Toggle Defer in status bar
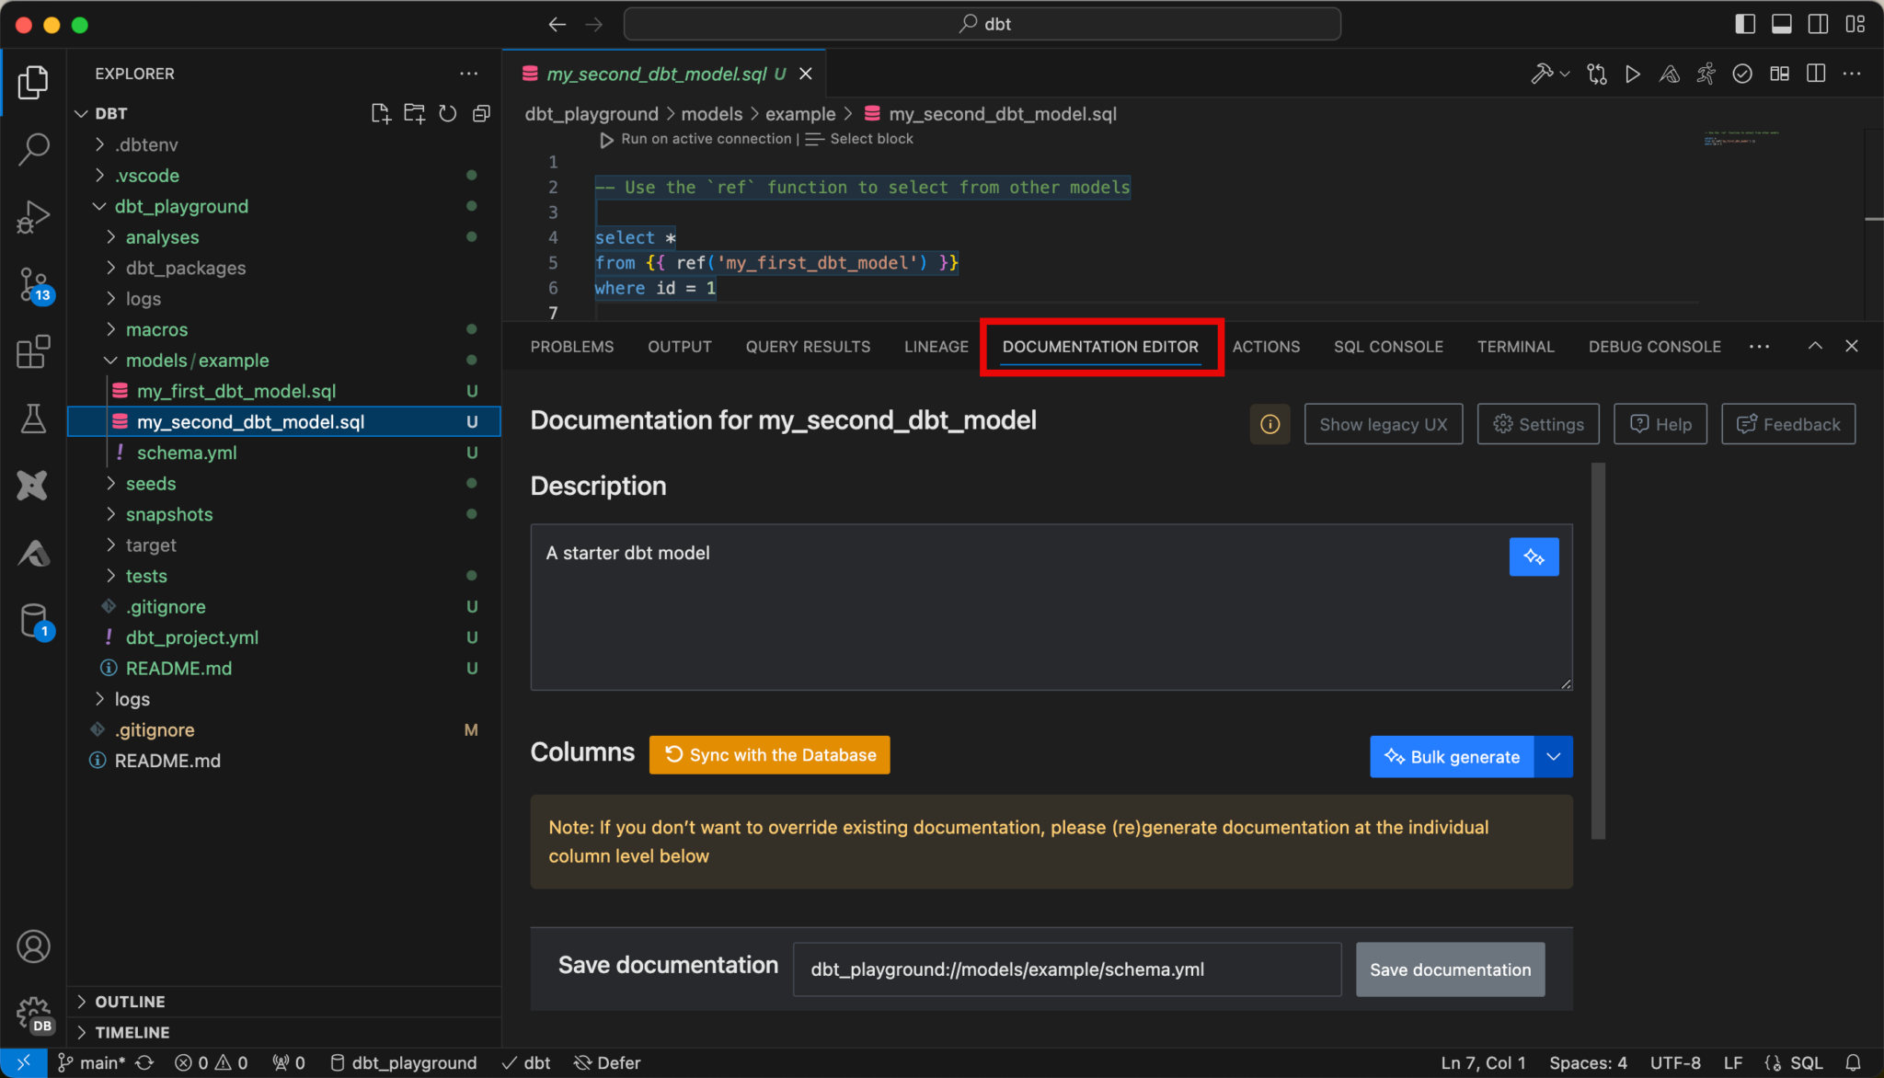The height and width of the screenshot is (1078, 1884). (607, 1062)
